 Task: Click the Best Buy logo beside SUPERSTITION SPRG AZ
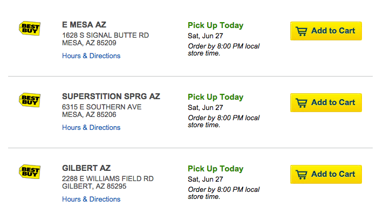point(30,100)
